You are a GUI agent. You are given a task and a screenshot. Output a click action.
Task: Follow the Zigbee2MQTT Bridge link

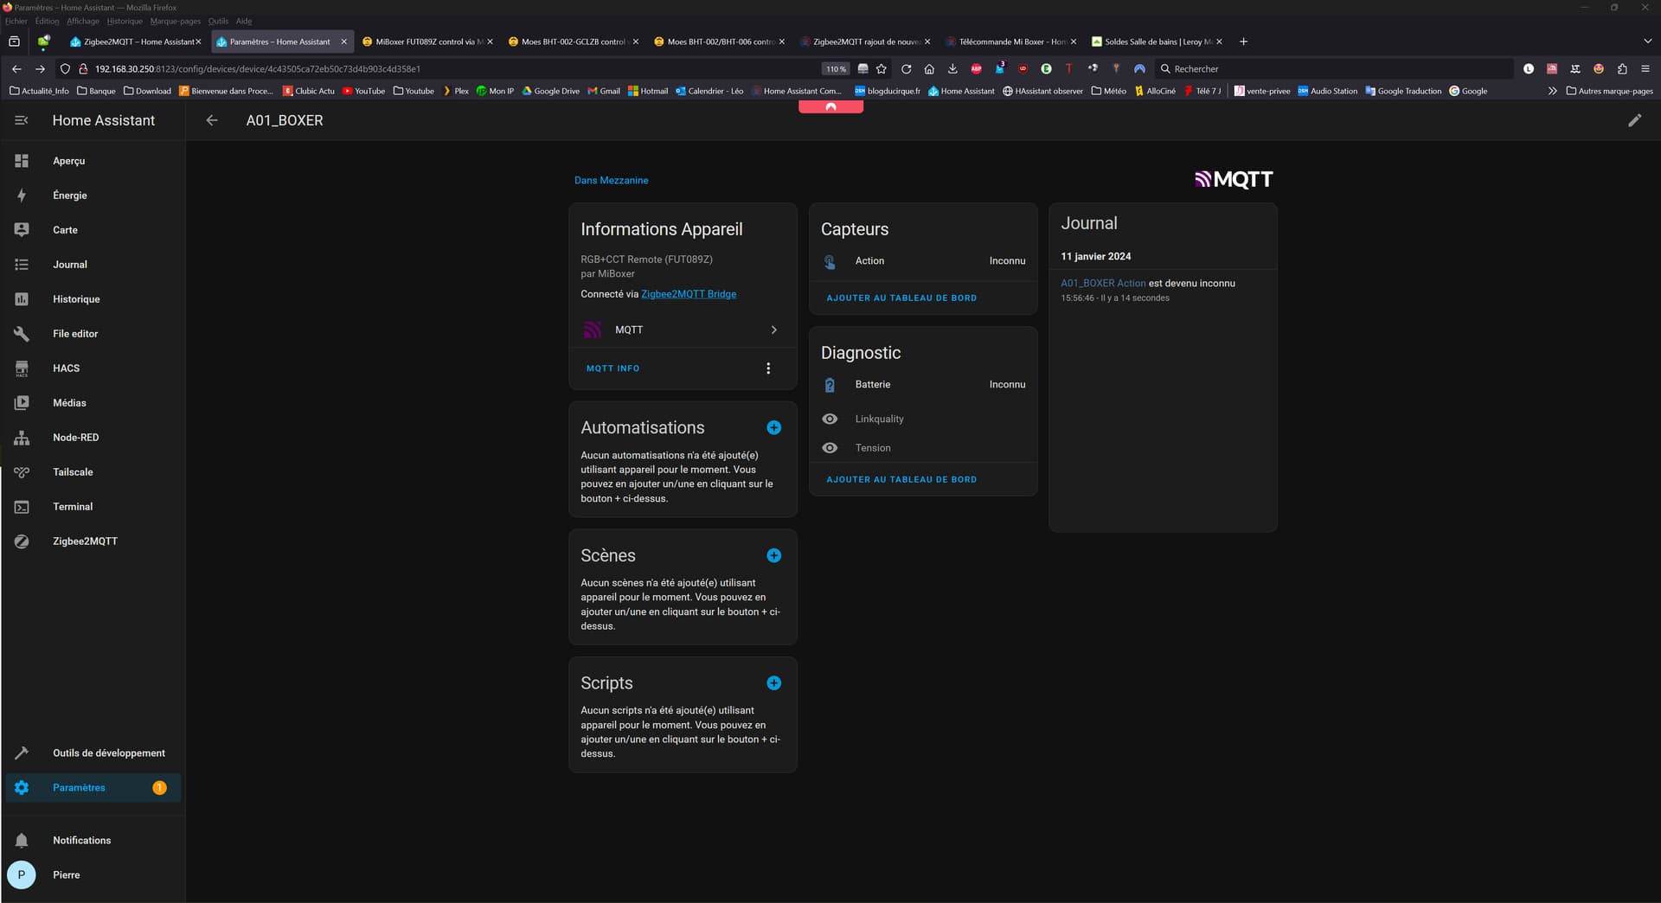688,294
